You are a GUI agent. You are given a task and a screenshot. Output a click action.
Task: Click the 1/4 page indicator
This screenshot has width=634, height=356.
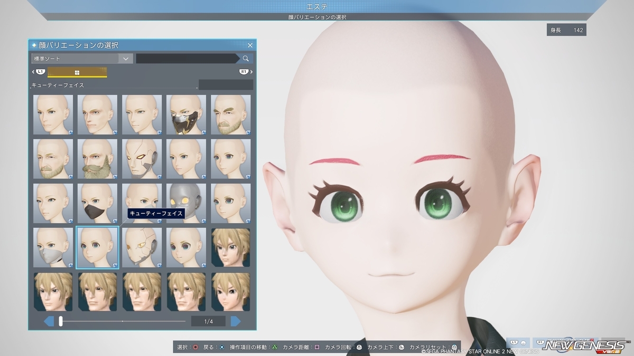208,321
